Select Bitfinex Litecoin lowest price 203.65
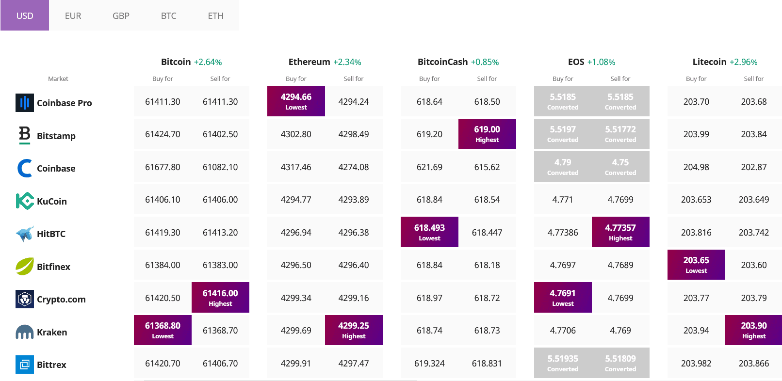782x381 pixels. click(696, 265)
